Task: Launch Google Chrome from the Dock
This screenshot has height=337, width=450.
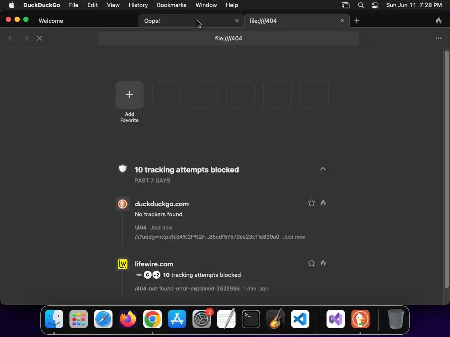Action: coord(152,319)
